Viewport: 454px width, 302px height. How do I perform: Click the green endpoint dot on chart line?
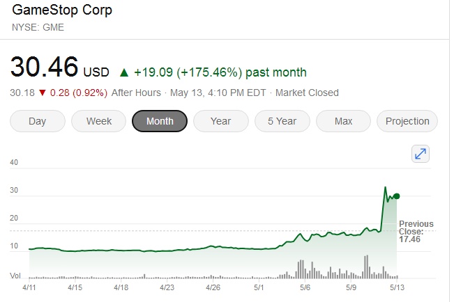(397, 196)
